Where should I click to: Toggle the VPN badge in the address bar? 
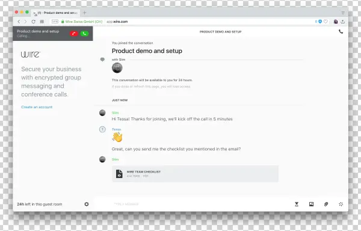click(55, 22)
